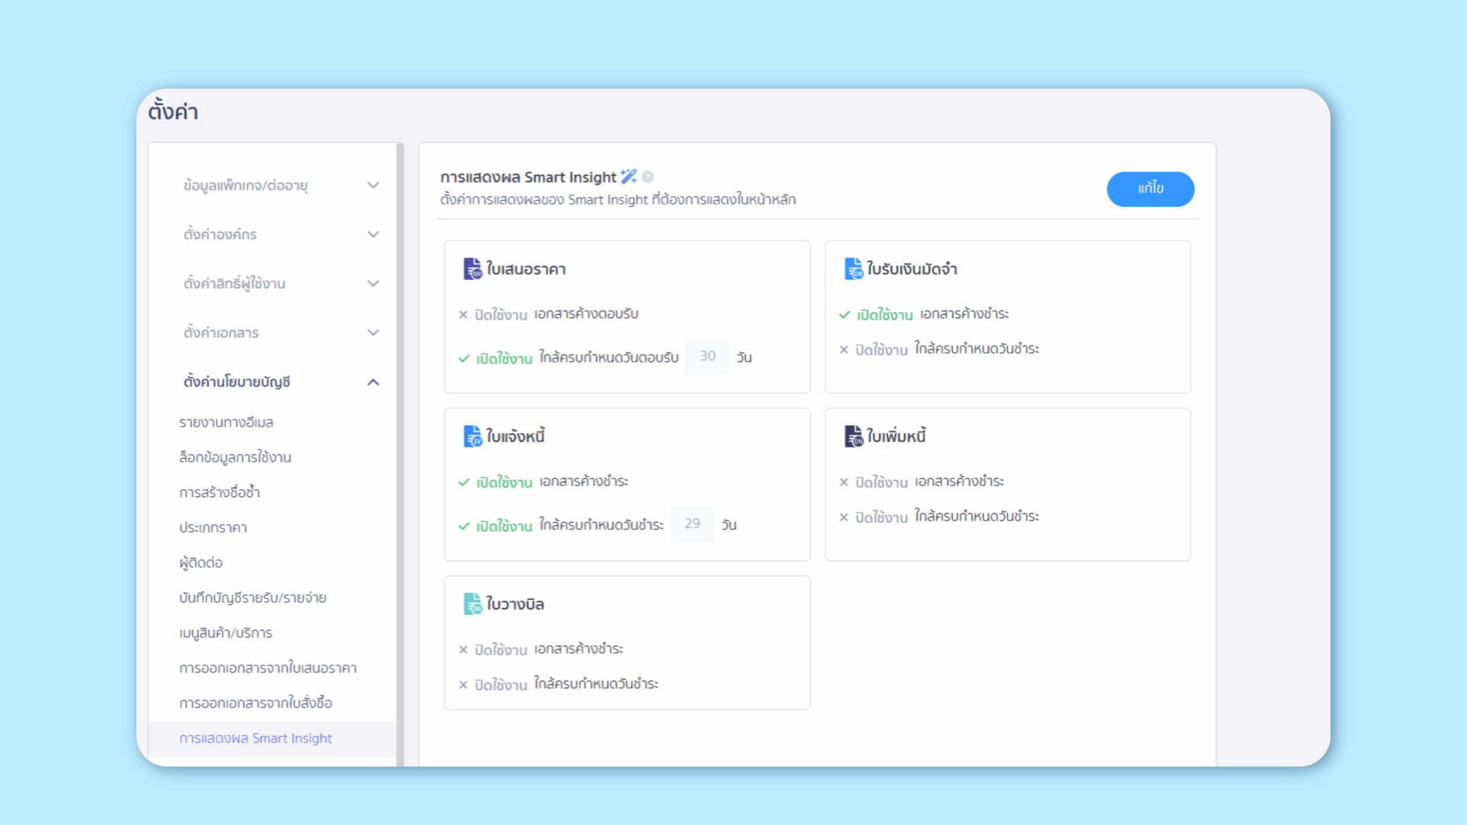
Task: Click the ใบรับเงินมัดจำ document icon
Action: (x=853, y=269)
